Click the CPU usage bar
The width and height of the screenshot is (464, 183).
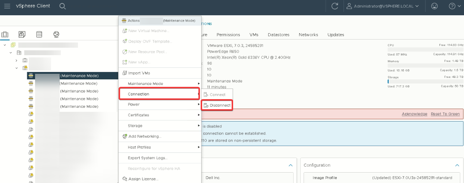click(x=426, y=49)
